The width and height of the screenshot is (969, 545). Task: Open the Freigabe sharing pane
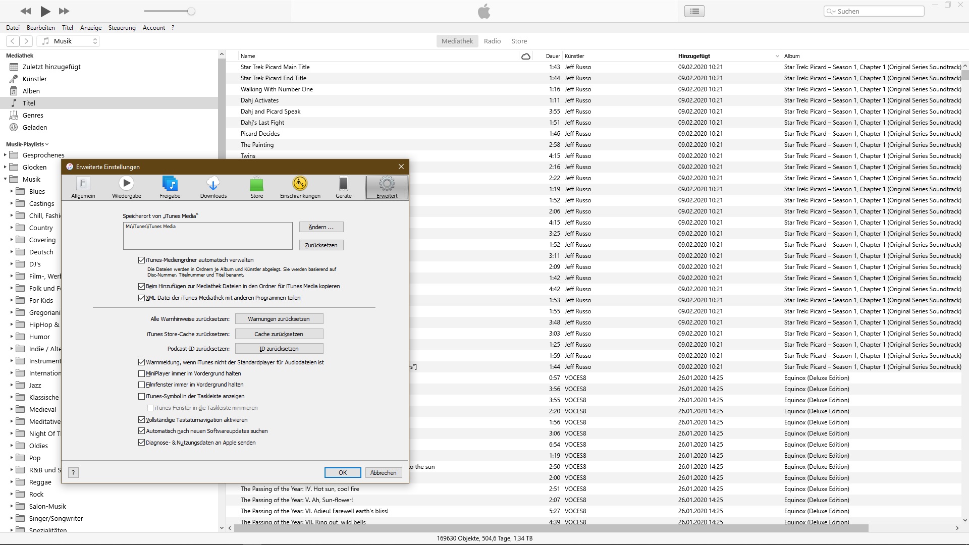pyautogui.click(x=170, y=187)
